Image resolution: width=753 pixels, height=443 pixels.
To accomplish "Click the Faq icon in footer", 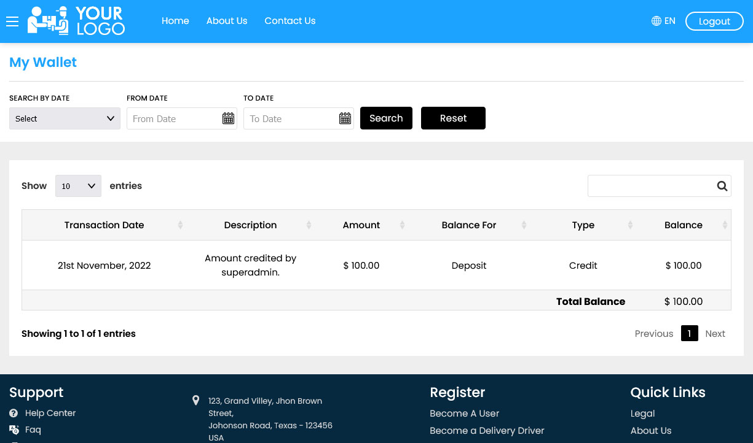I will pyautogui.click(x=14, y=430).
